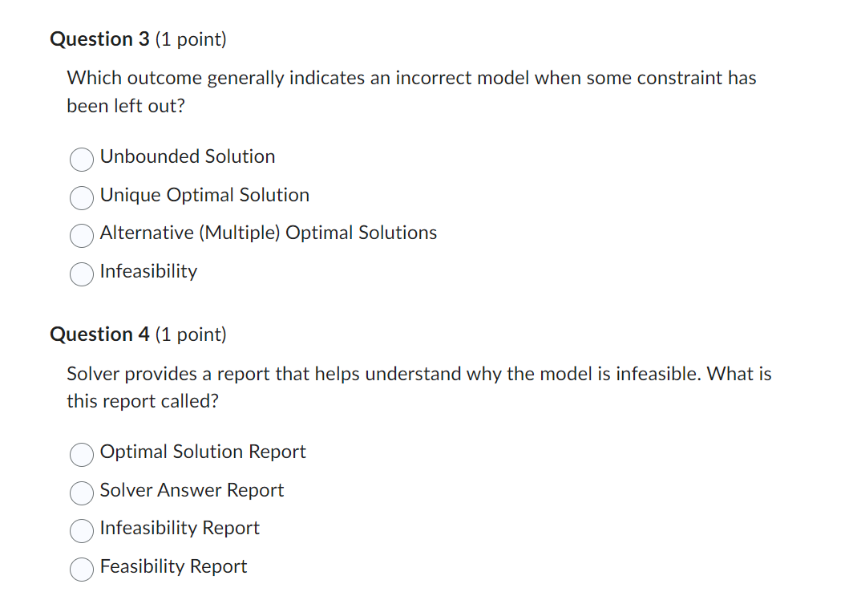853x592 pixels.
Task: Select the Unbounded Solution radio button
Action: point(81,160)
